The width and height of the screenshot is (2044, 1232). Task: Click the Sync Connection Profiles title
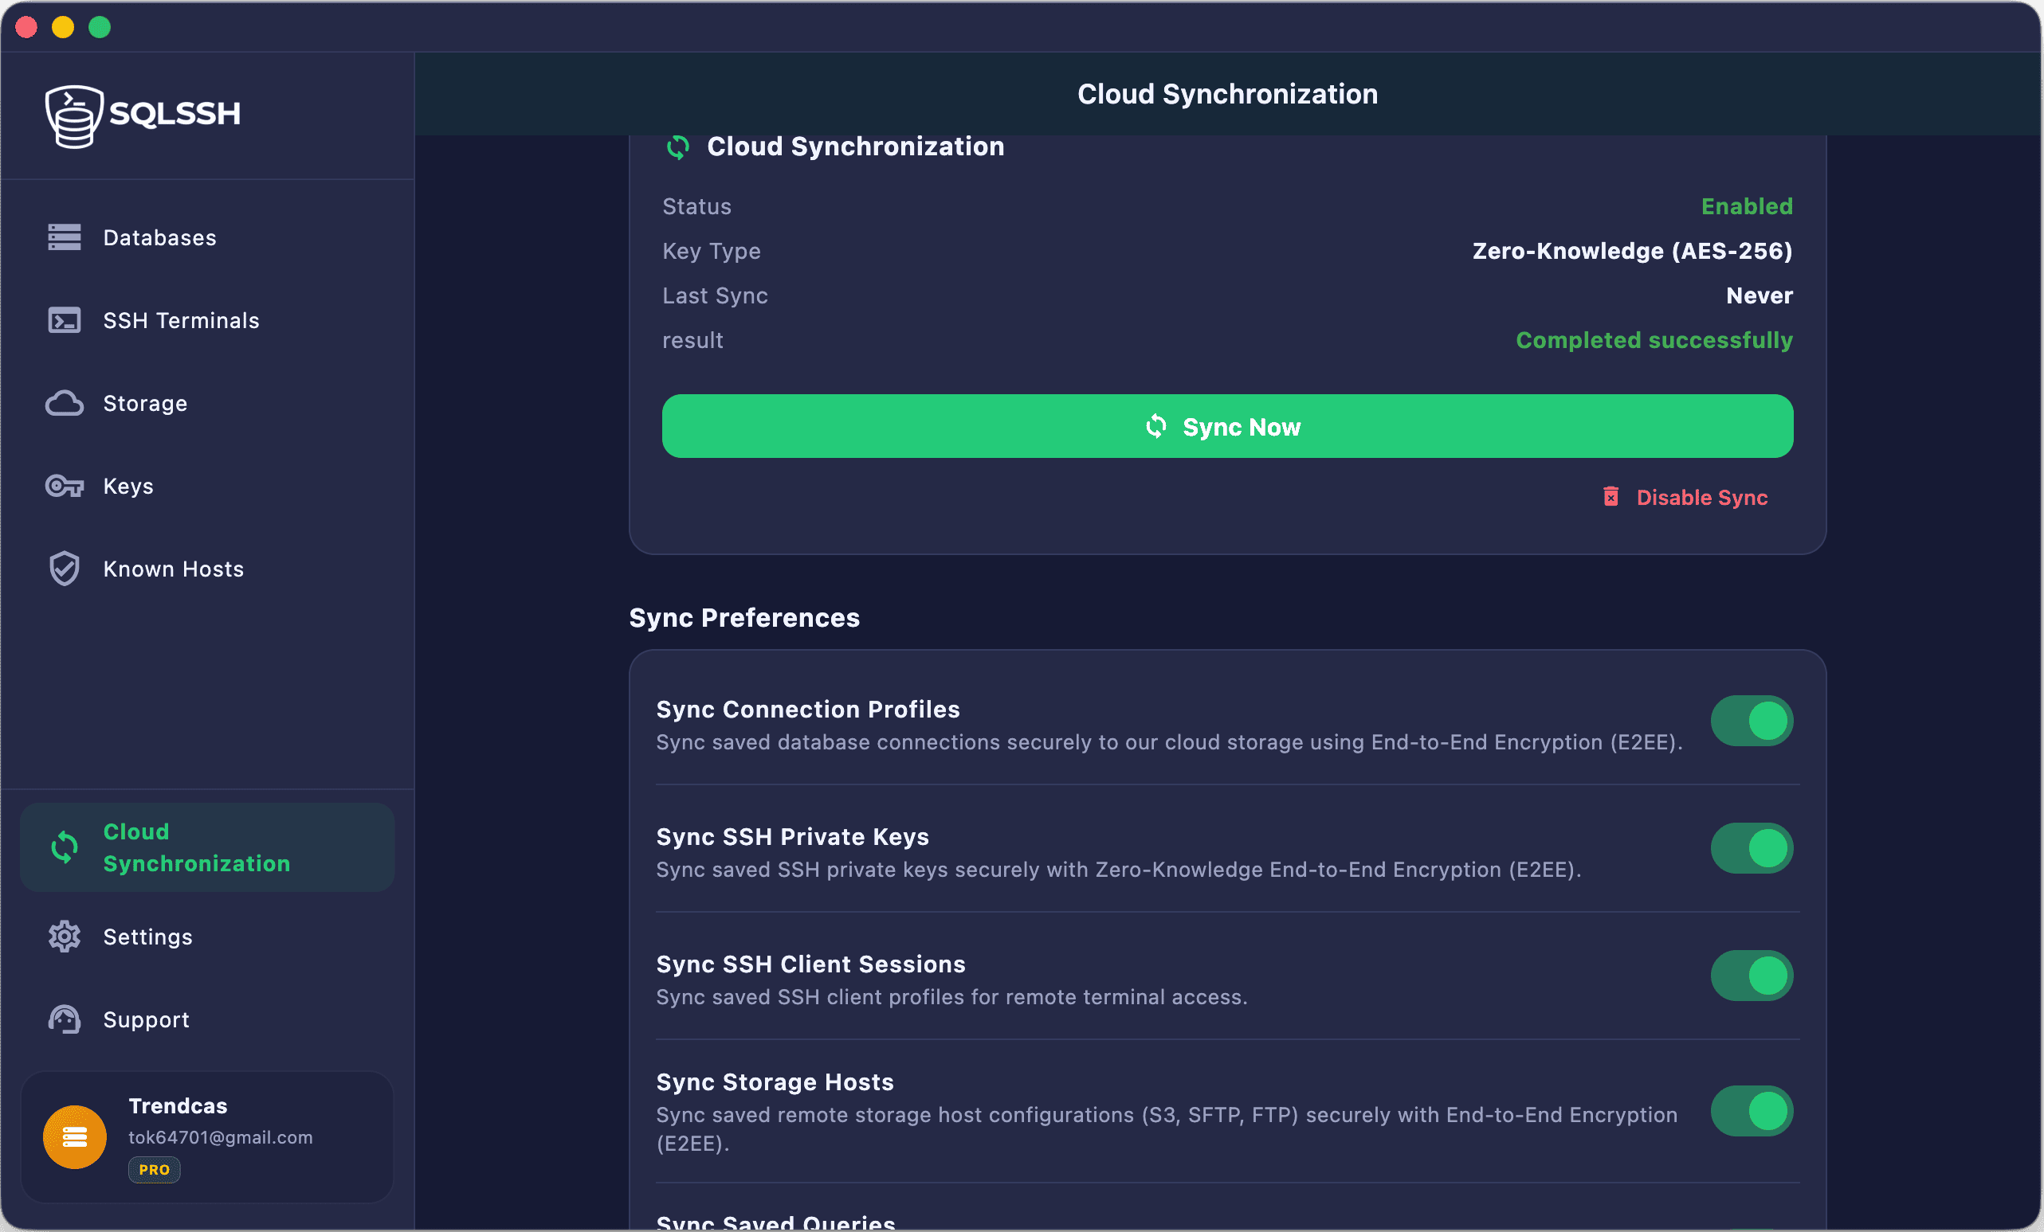808,709
